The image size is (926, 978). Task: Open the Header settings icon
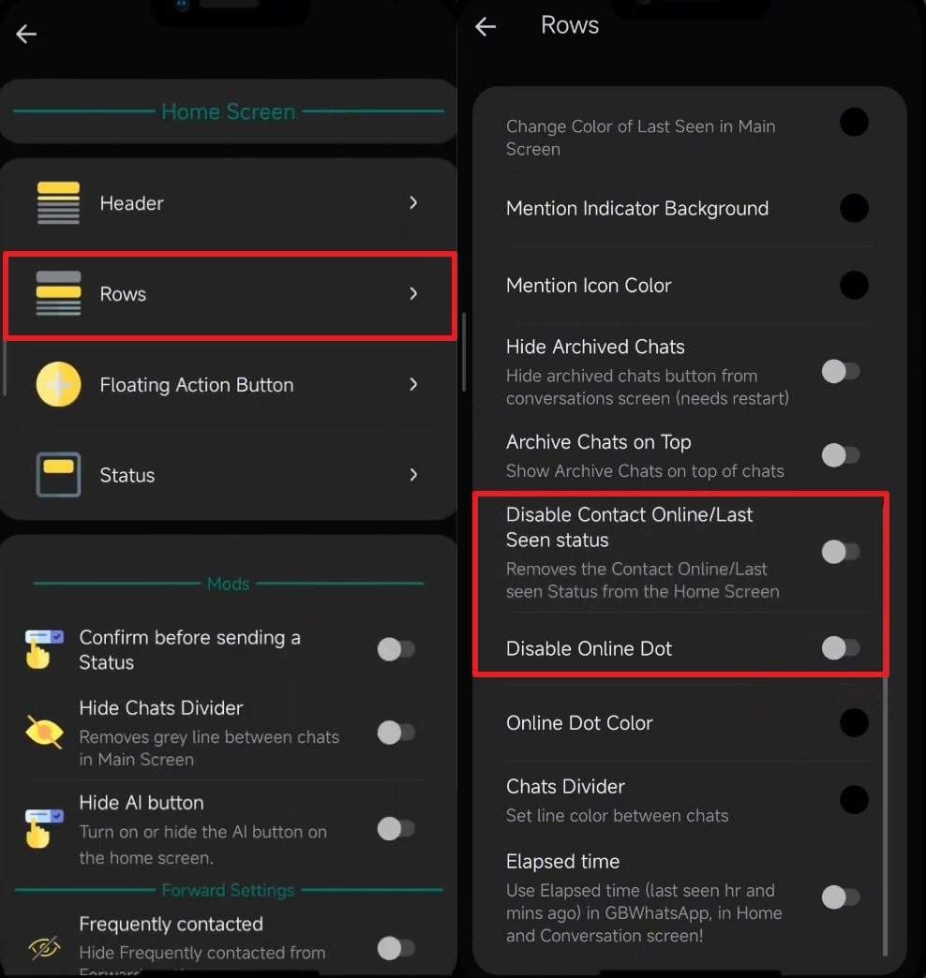(58, 202)
